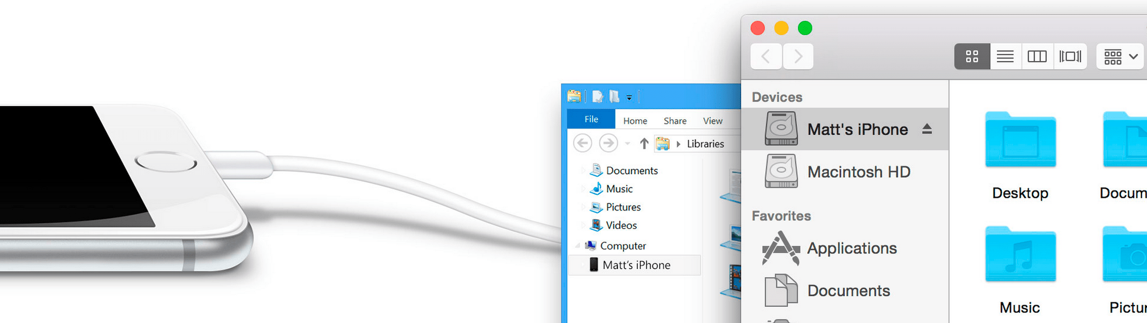This screenshot has height=323, width=1147.
Task: Go up one level in Explorer
Action: [x=644, y=144]
